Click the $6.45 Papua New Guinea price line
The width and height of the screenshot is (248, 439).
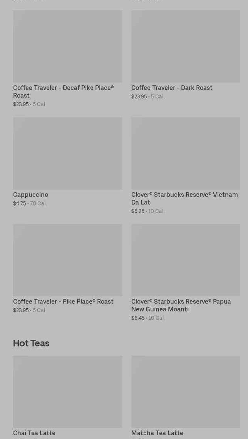click(x=148, y=318)
